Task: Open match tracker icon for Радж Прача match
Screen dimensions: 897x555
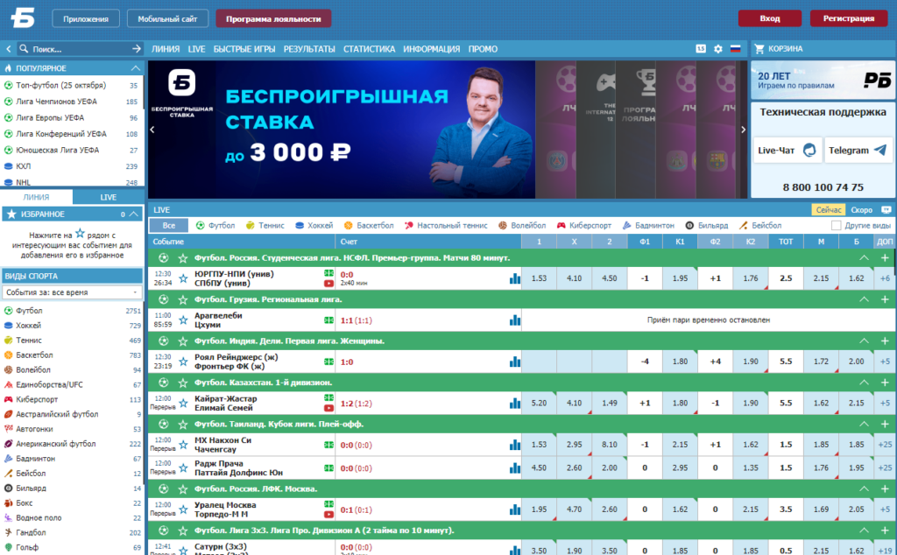Action: pos(328,468)
